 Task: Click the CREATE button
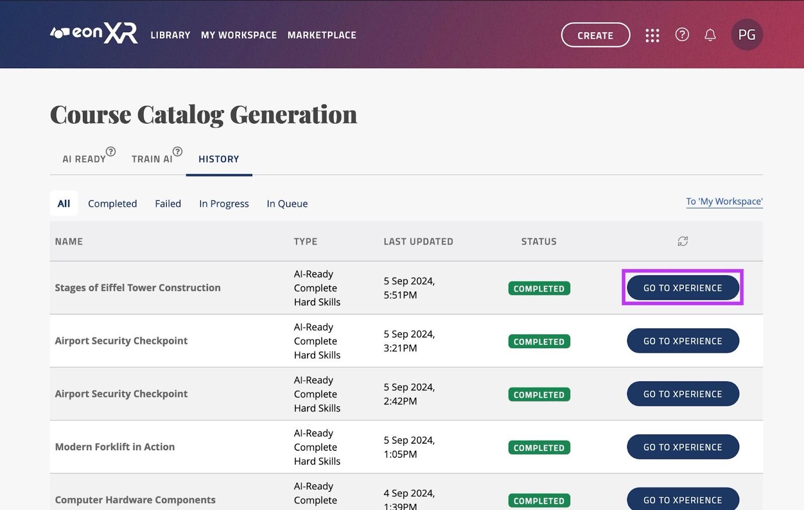[595, 35]
